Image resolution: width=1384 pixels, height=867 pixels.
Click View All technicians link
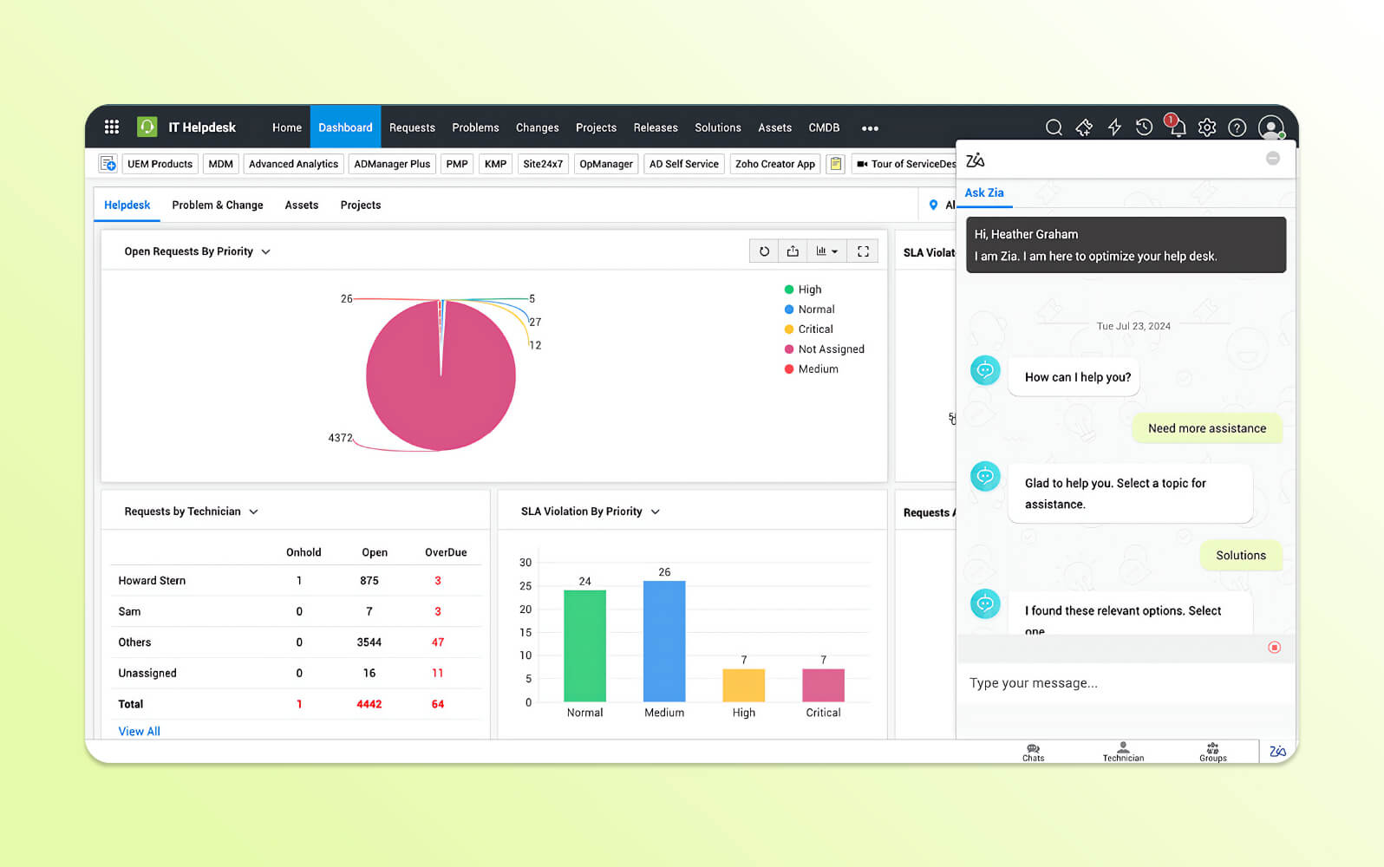[x=140, y=732]
